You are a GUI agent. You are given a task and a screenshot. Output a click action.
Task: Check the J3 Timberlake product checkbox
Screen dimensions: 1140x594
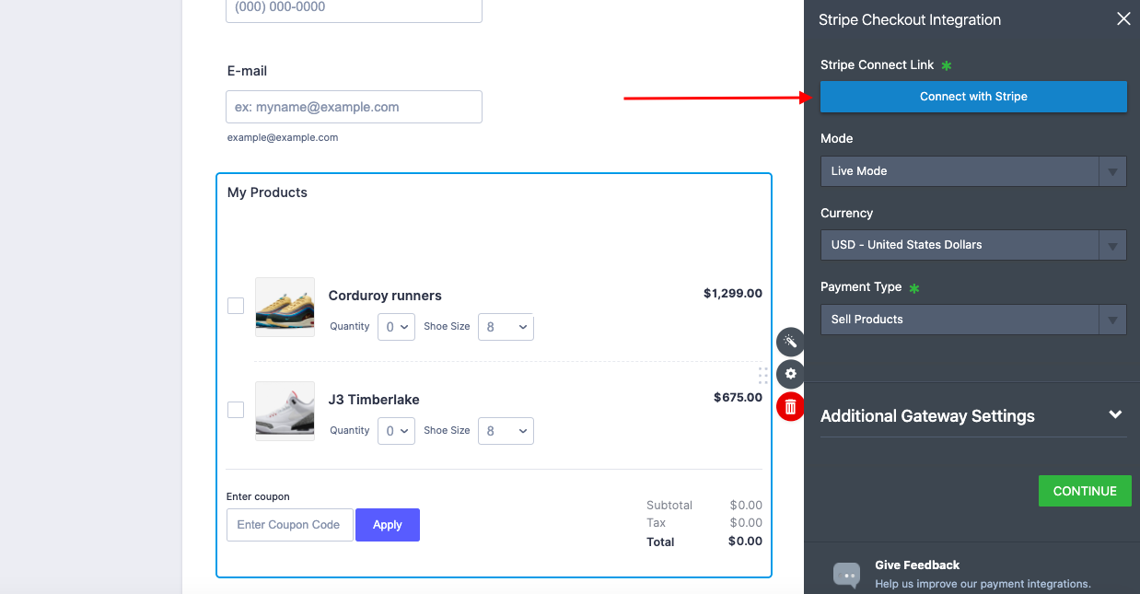click(x=236, y=410)
